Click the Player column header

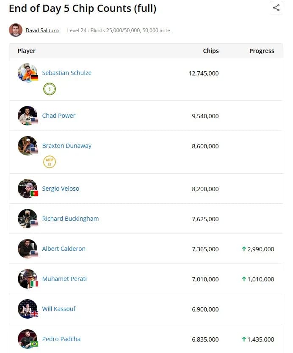pyautogui.click(x=27, y=51)
